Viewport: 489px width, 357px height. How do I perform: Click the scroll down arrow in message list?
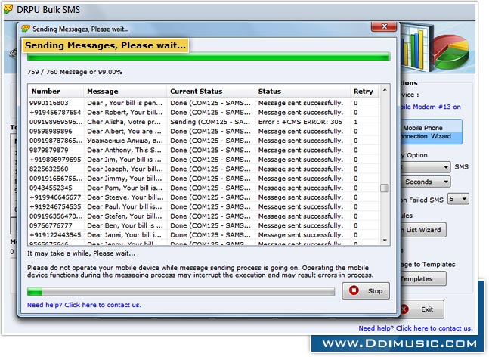(385, 241)
